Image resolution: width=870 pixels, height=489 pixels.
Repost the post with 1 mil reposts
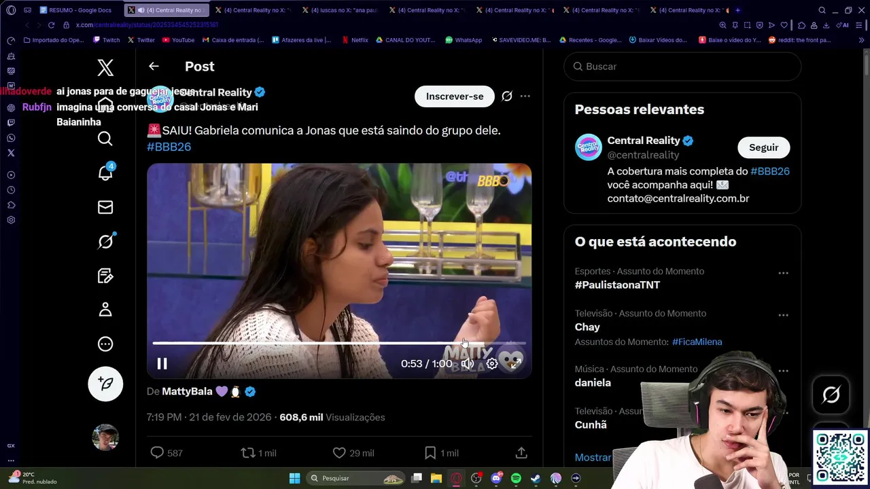tap(259, 453)
